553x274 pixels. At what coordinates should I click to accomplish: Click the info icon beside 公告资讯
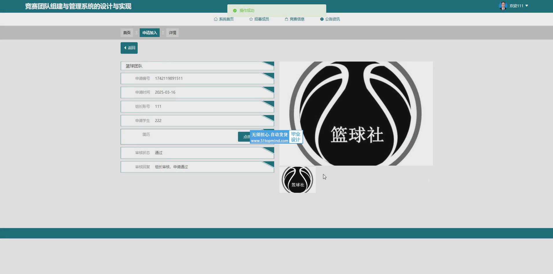click(x=322, y=19)
